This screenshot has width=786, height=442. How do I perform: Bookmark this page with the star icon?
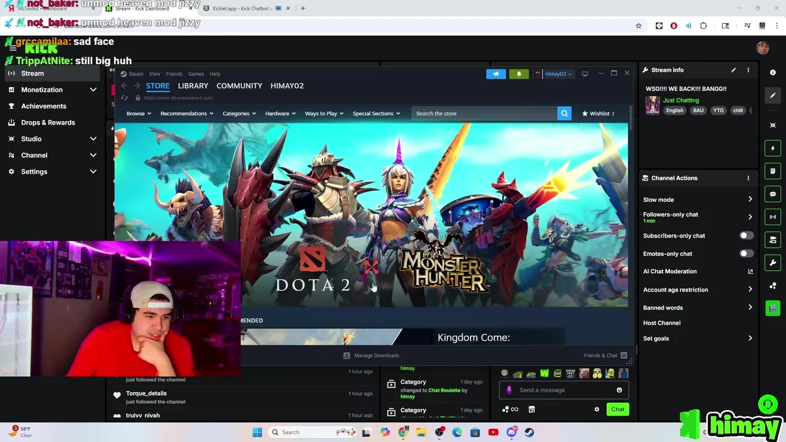click(639, 26)
